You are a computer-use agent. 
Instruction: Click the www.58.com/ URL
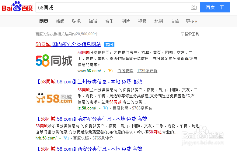[89, 71]
